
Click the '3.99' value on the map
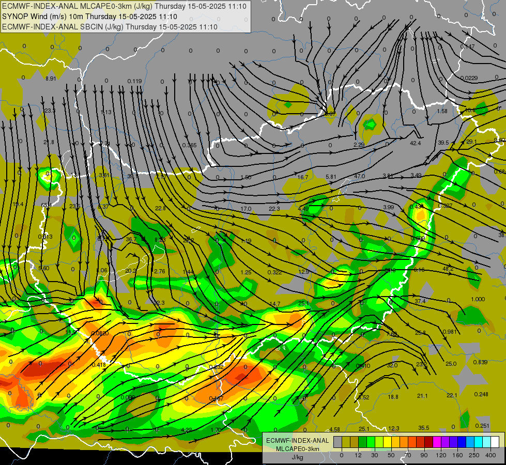coord(389,207)
